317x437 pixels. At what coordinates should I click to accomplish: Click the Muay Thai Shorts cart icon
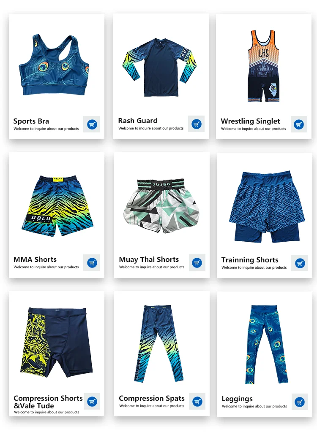pyautogui.click(x=197, y=262)
